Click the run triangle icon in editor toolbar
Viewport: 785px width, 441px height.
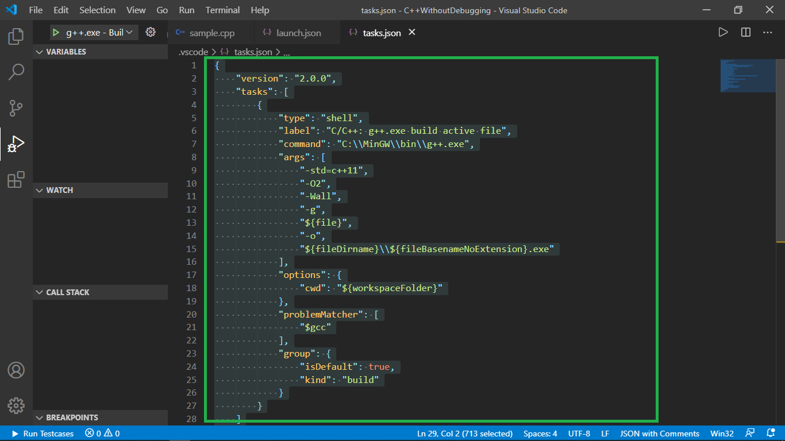coord(723,33)
